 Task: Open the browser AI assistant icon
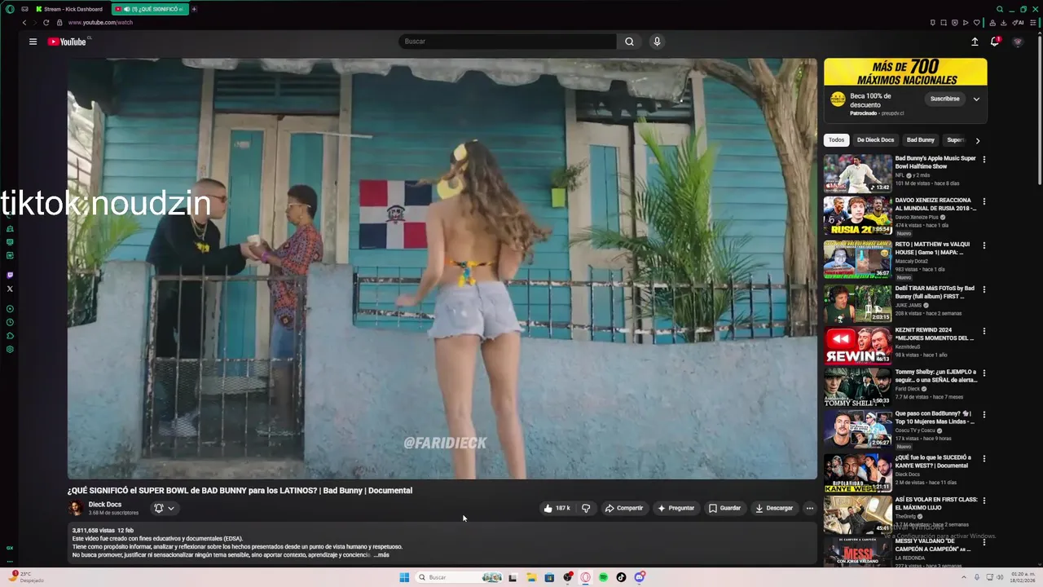click(x=1019, y=23)
